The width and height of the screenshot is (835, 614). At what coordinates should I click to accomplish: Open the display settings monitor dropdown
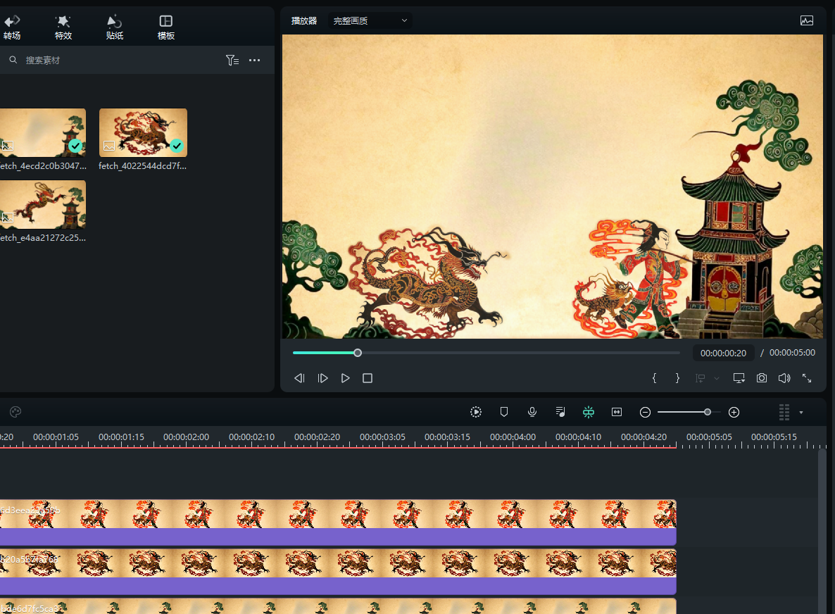coord(739,378)
